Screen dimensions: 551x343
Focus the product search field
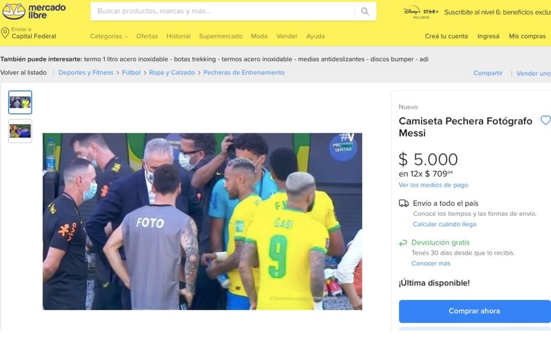(x=223, y=12)
